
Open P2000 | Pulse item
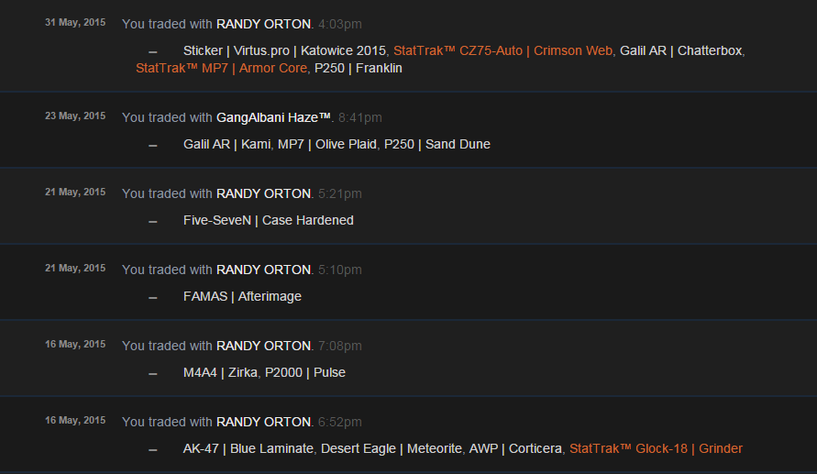(305, 372)
